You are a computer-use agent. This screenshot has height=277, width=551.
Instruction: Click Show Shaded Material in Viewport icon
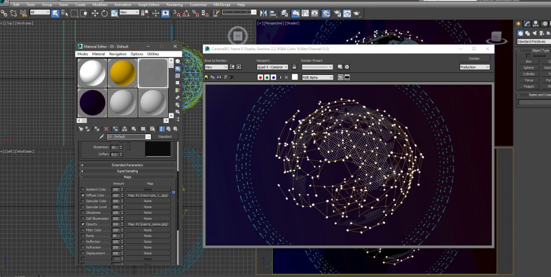tap(152, 129)
